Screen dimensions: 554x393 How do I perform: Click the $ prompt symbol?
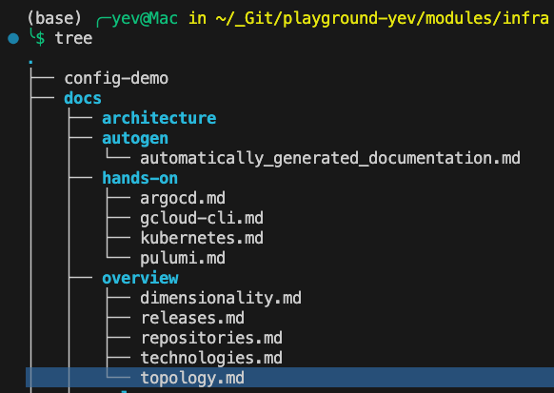[40, 38]
